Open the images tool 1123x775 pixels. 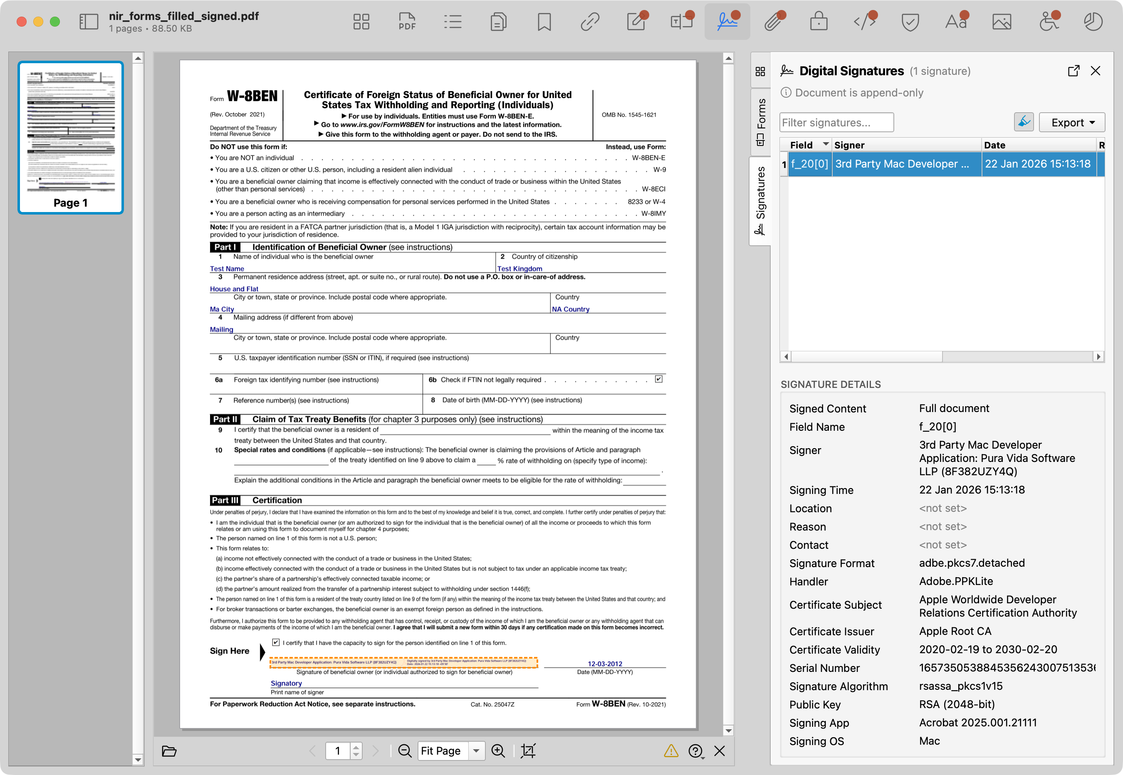click(x=1002, y=21)
